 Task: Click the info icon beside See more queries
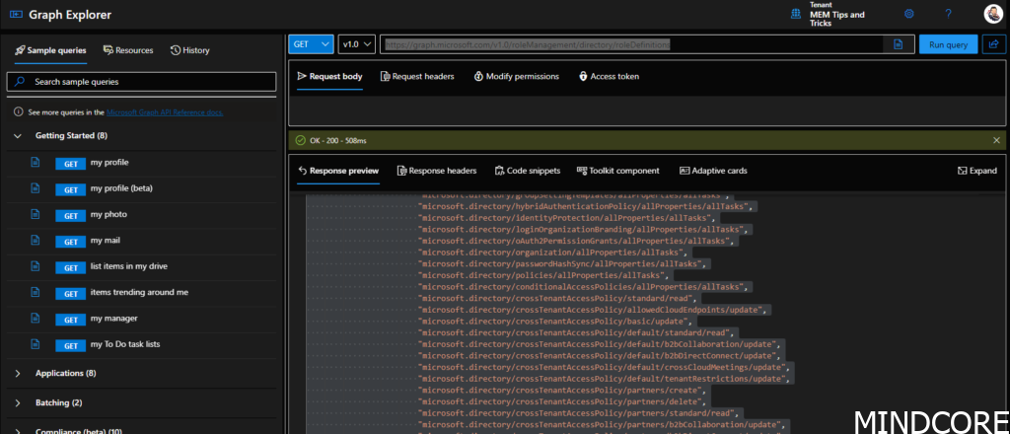(19, 112)
